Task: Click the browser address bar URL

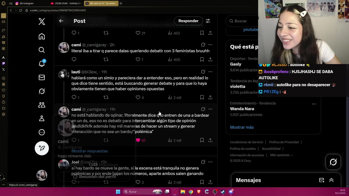Action: coord(58,10)
